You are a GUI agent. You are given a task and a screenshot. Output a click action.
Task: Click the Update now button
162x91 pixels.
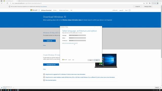49,41
